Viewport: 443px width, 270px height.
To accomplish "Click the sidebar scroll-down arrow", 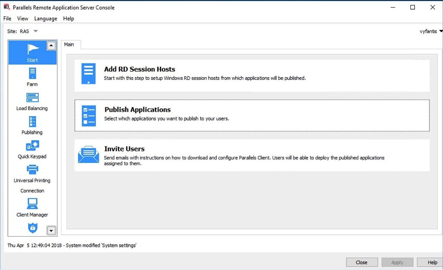I will coord(51,230).
